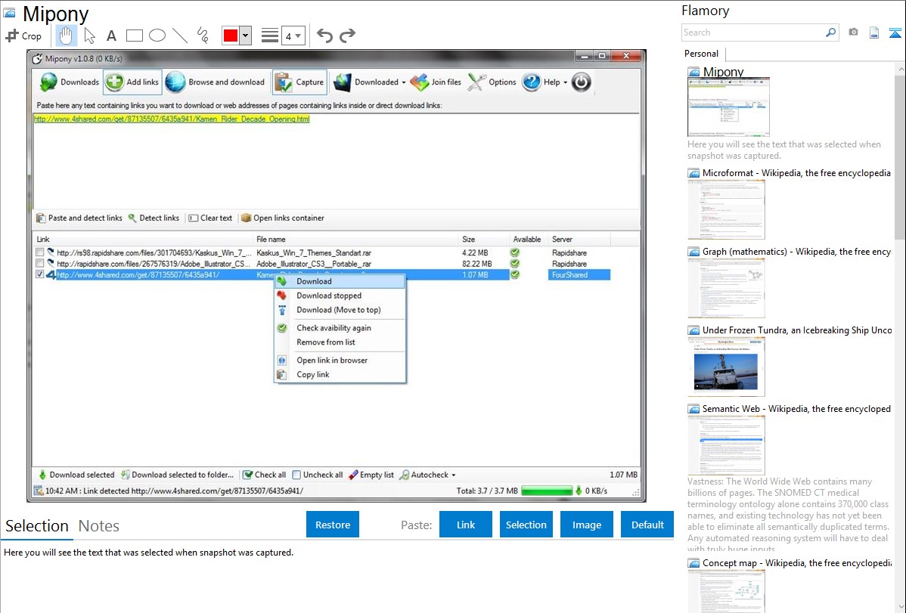This screenshot has height=613, width=906.
Task: Click the green total progress bar
Action: point(547,491)
